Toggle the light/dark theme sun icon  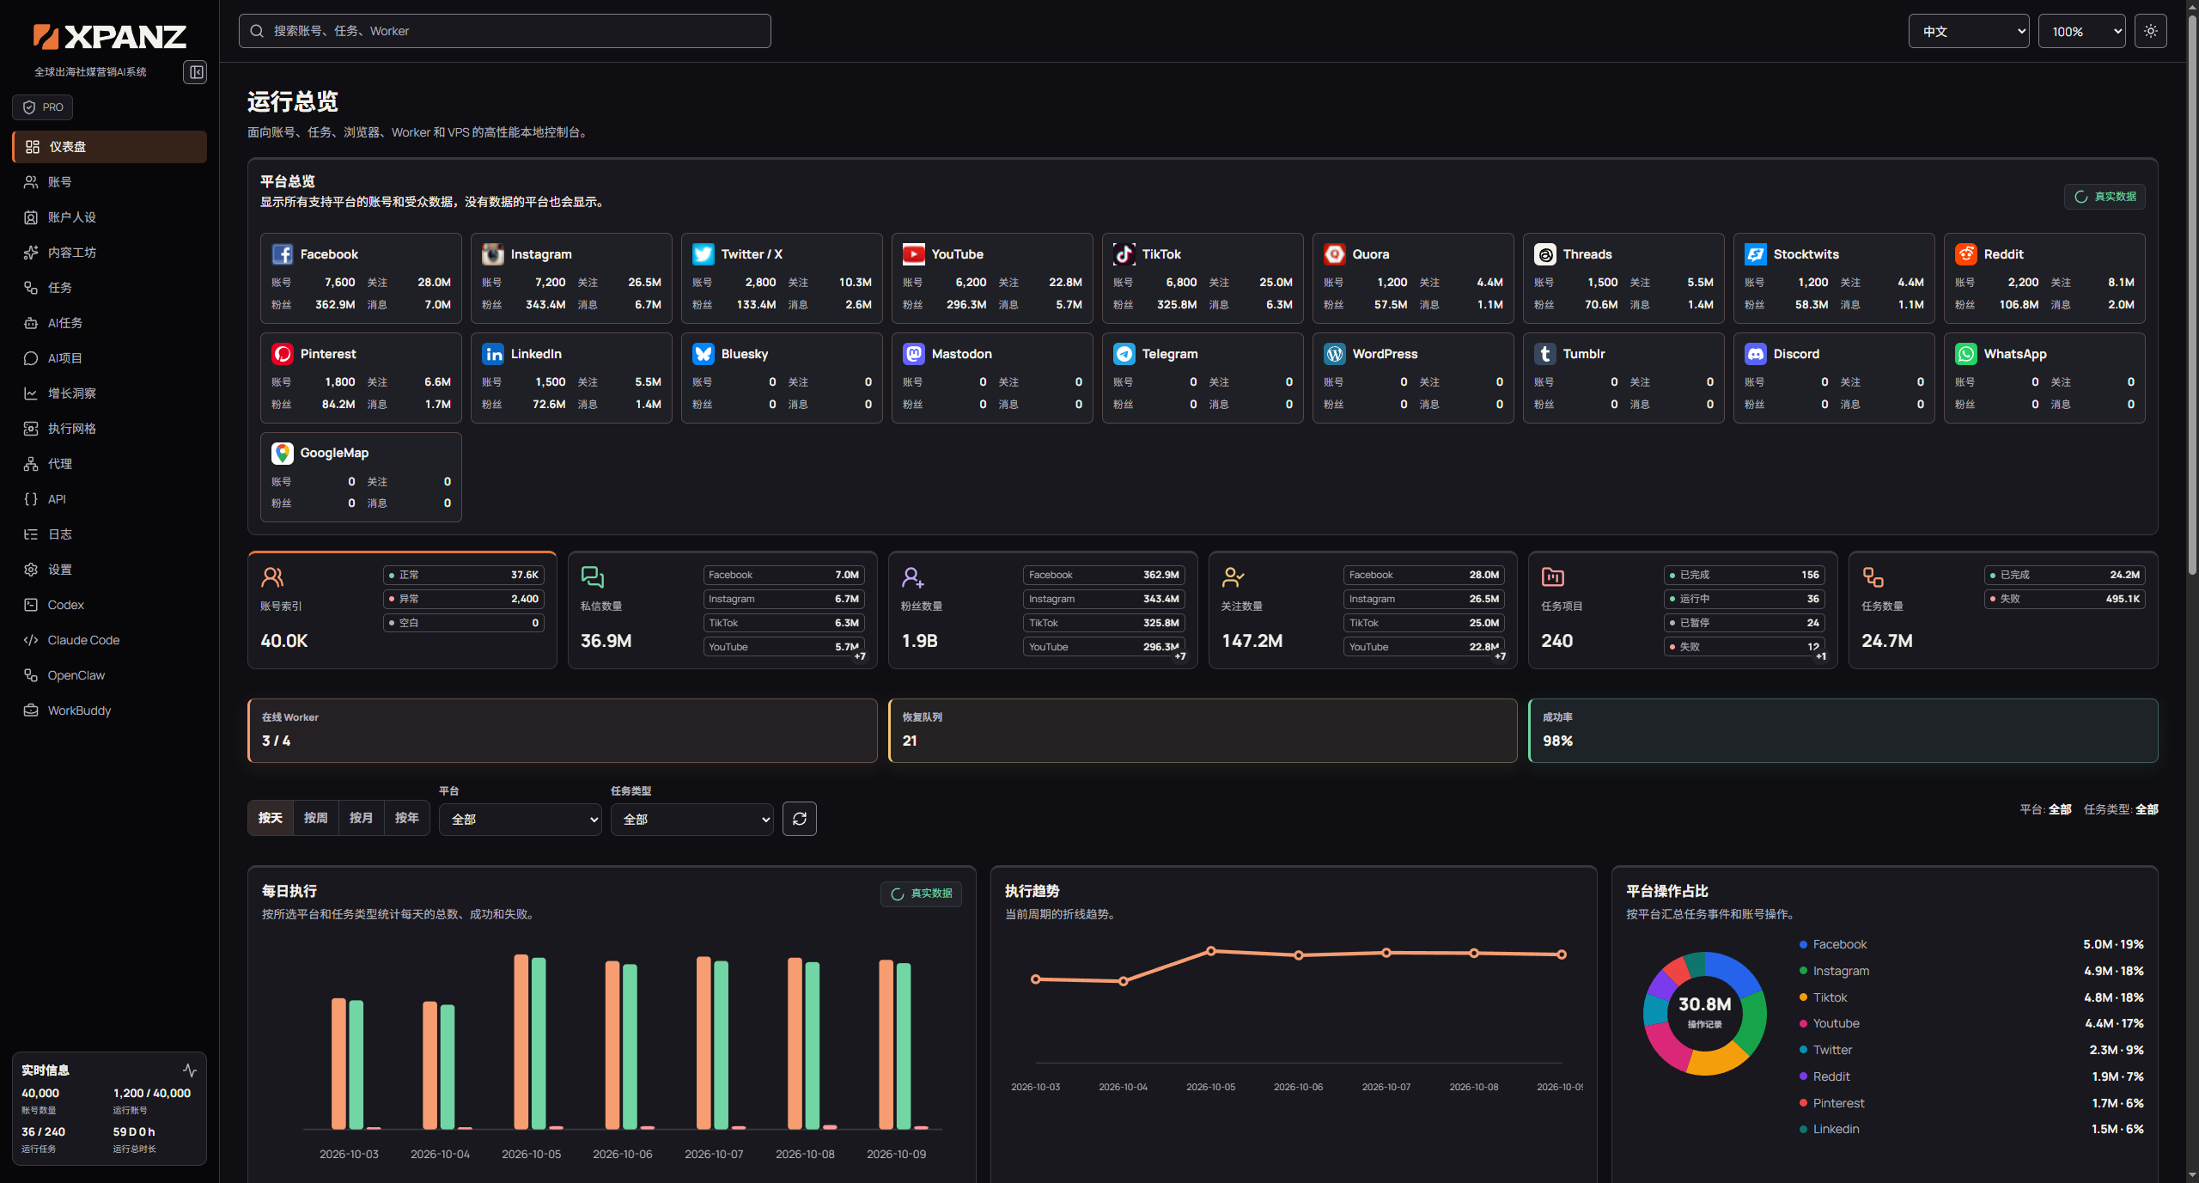(2150, 31)
